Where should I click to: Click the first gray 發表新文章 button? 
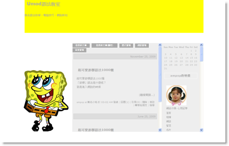pyautogui.click(x=81, y=46)
